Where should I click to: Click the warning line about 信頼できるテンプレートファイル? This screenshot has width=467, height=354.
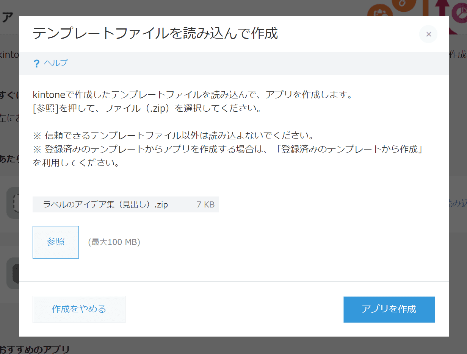pyautogui.click(x=175, y=135)
